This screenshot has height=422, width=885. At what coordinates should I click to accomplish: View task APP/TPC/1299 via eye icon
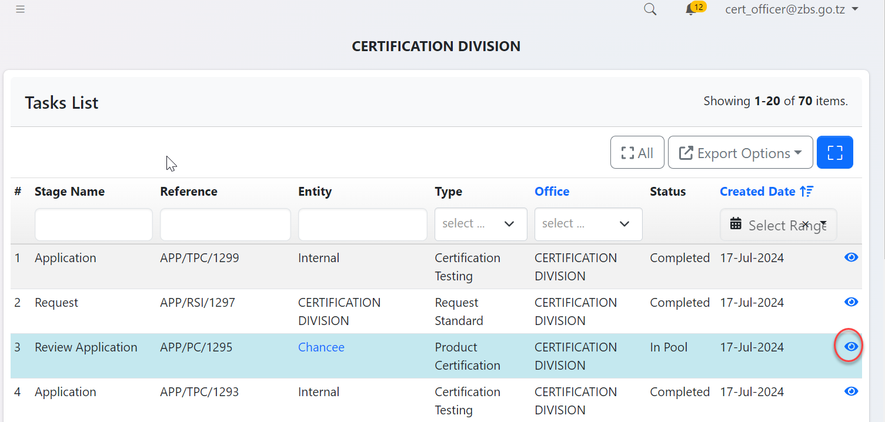pyautogui.click(x=851, y=257)
